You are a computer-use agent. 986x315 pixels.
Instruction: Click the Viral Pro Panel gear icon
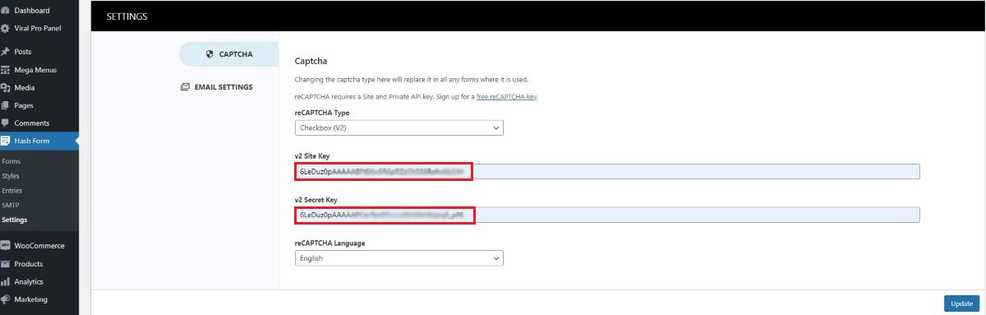pyautogui.click(x=5, y=28)
